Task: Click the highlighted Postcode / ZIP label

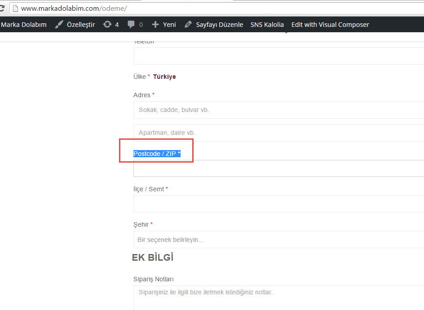Action: (x=157, y=154)
